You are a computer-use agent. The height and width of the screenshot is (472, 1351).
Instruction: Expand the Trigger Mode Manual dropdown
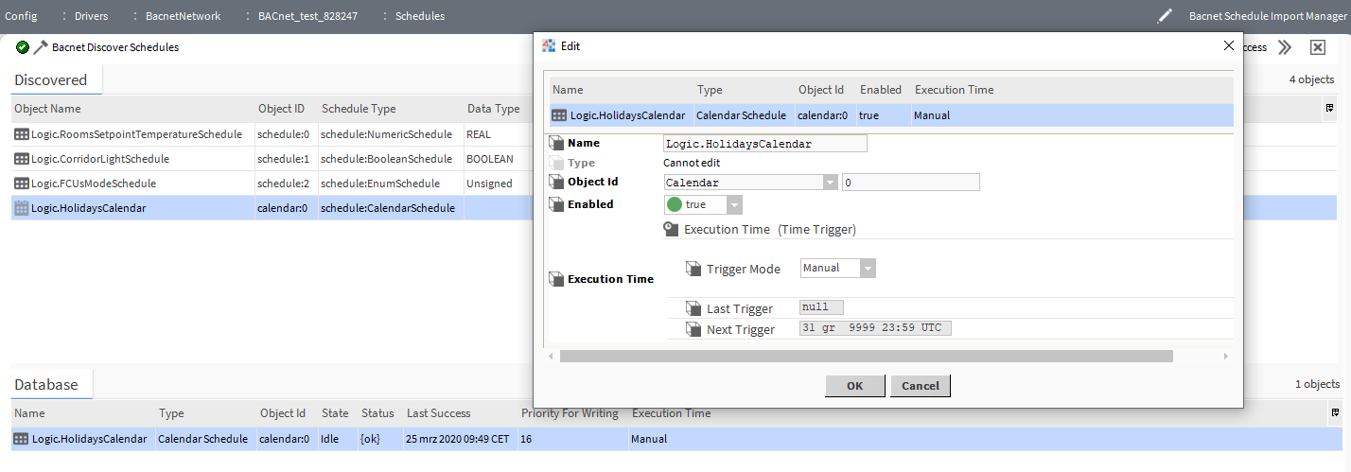[x=868, y=269]
